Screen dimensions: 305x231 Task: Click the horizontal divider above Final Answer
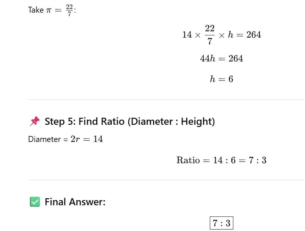pyautogui.click(x=166, y=180)
